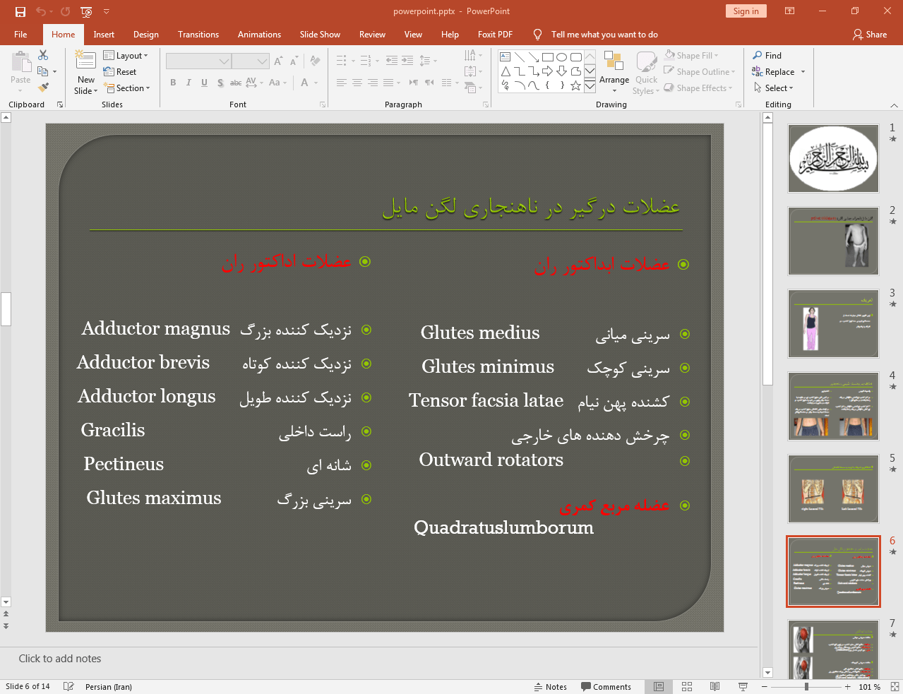This screenshot has height=694, width=903.
Task: Switch to Slide Sorter view icon
Action: 686,686
